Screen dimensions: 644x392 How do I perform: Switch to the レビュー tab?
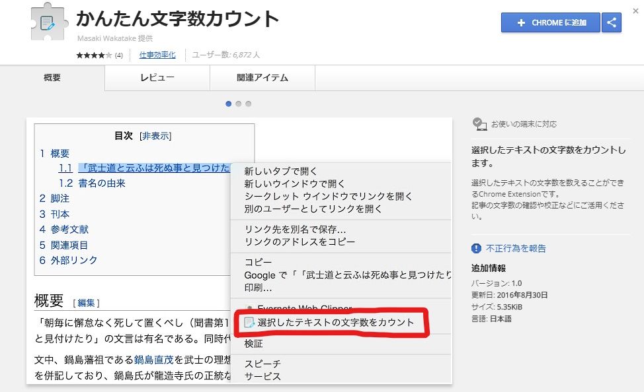[x=157, y=77]
